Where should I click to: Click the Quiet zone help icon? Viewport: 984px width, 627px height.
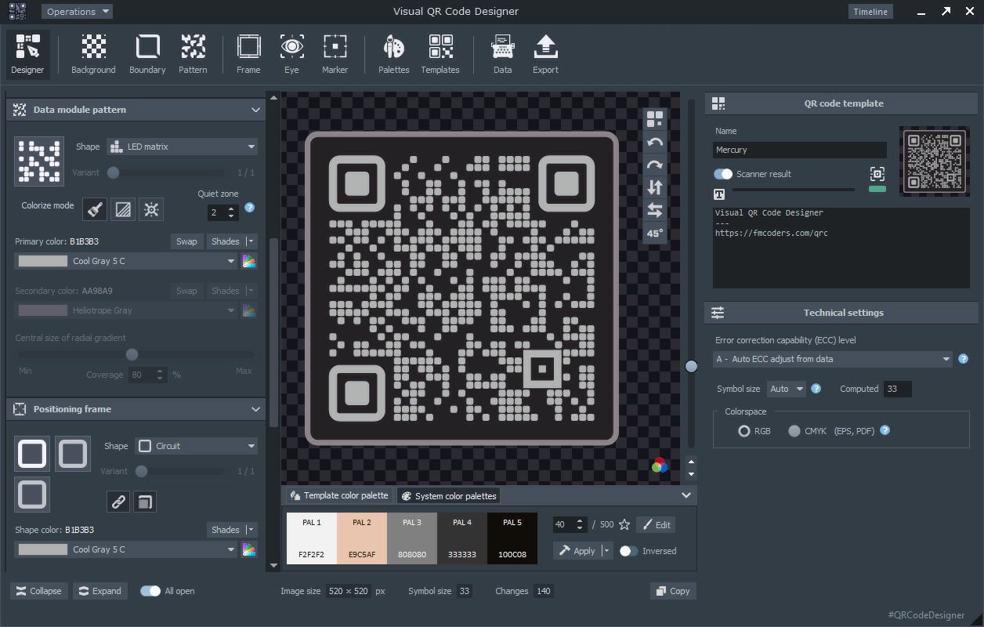point(250,208)
